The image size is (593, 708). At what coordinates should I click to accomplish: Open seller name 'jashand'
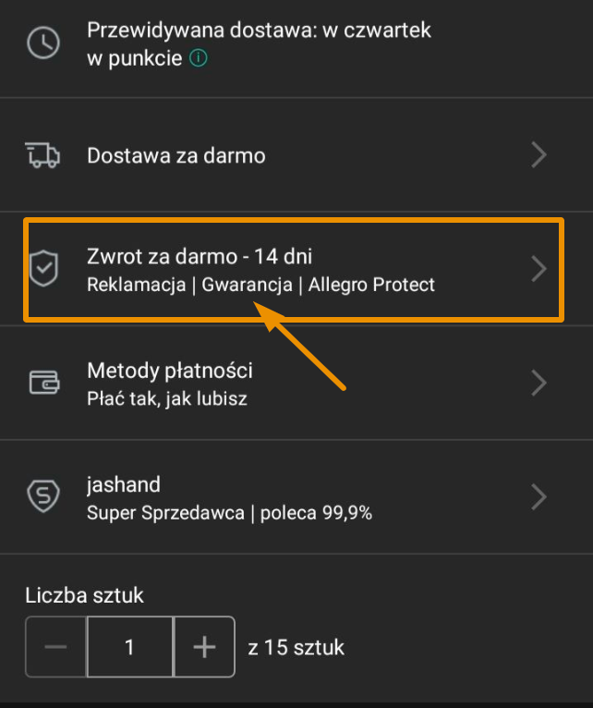point(124,484)
